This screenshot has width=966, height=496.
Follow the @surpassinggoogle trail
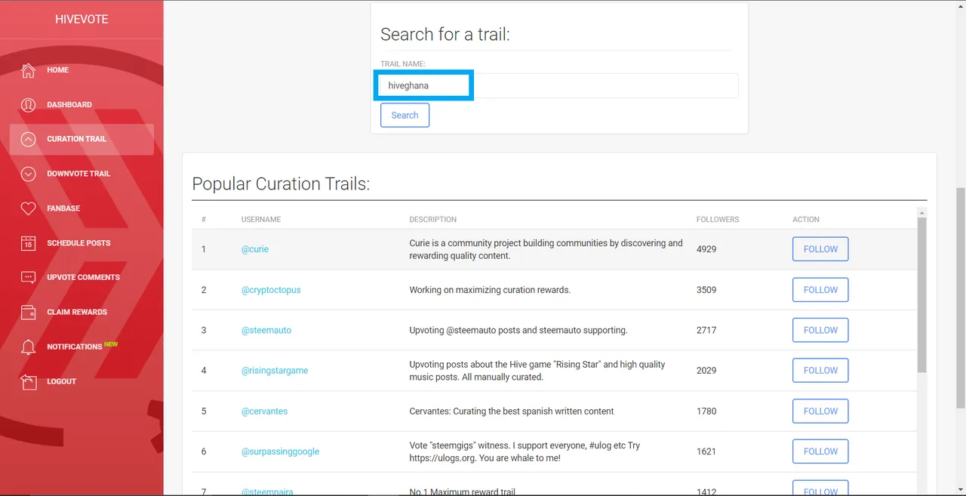(820, 451)
